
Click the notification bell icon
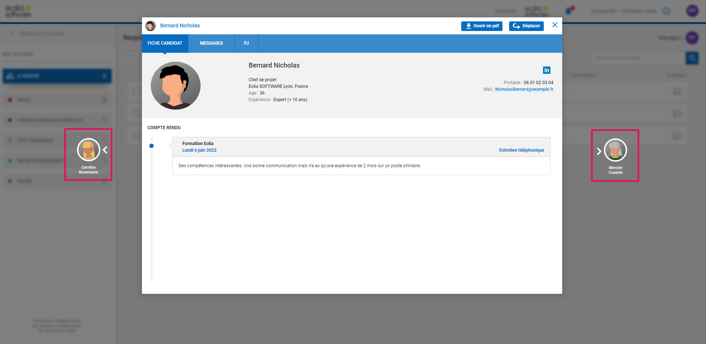(x=569, y=11)
